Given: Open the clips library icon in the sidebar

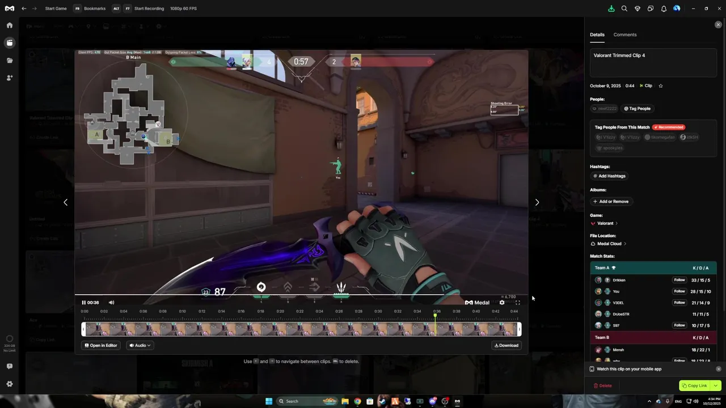Looking at the screenshot, I should (x=10, y=42).
